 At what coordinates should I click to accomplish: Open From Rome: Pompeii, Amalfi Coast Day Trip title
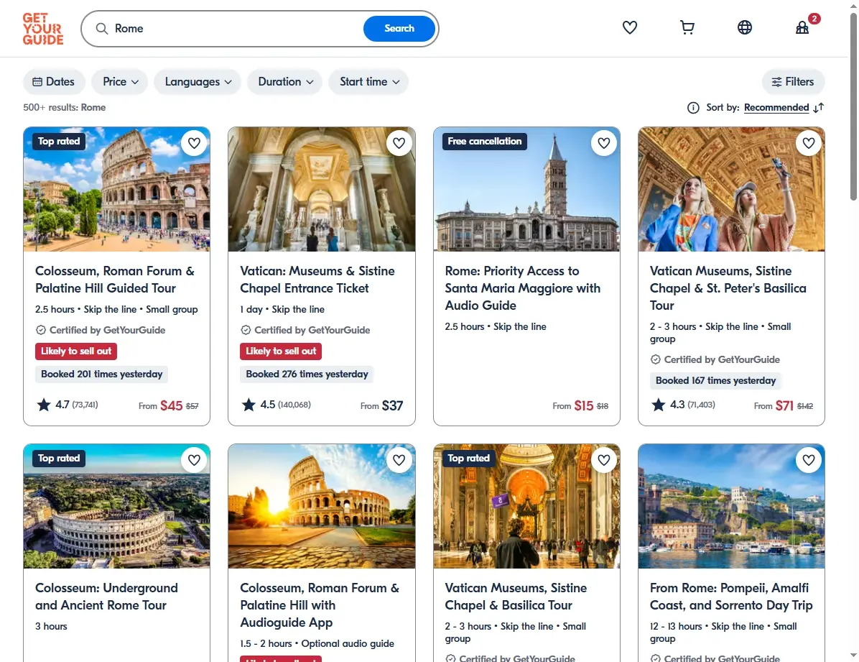pos(731,597)
